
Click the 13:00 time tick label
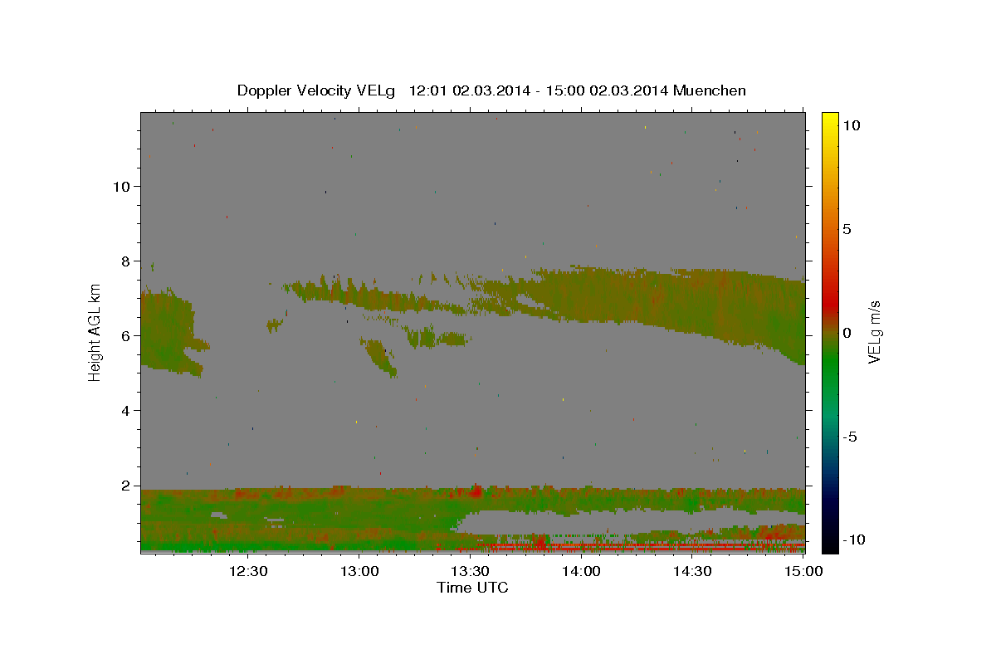point(359,571)
